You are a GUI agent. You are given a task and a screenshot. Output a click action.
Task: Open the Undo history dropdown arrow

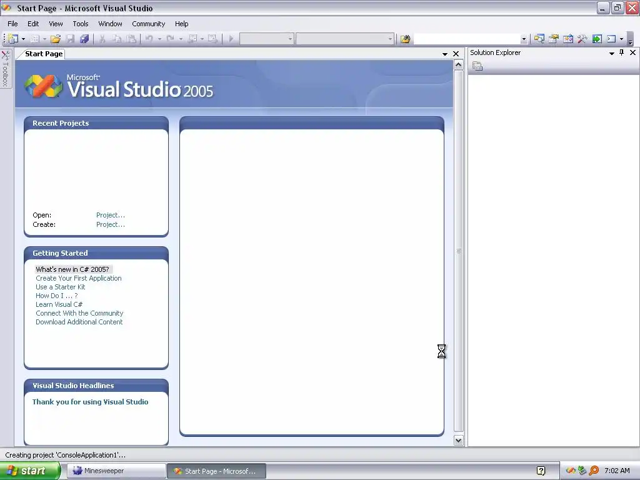click(x=159, y=39)
